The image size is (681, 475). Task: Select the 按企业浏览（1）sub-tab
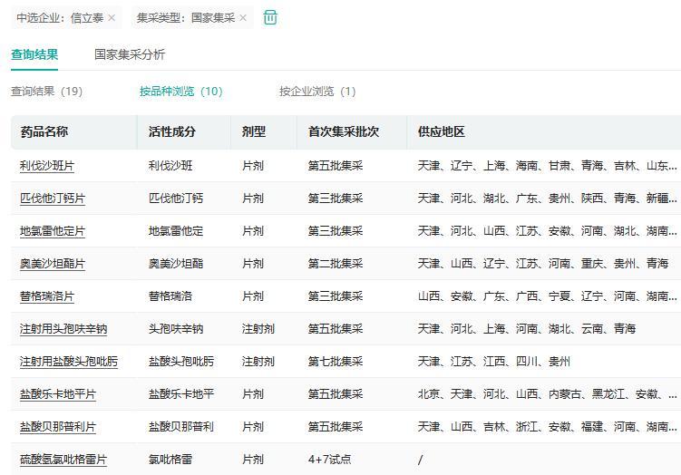317,92
